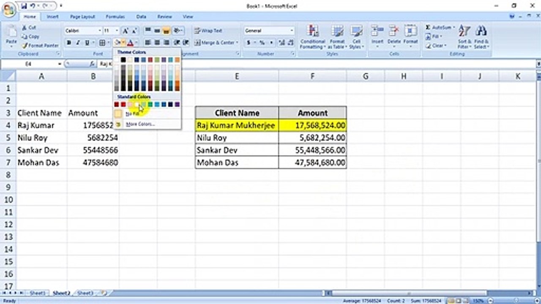The height and width of the screenshot is (304, 541).
Task: Click the AutoSum button
Action: [x=440, y=27]
